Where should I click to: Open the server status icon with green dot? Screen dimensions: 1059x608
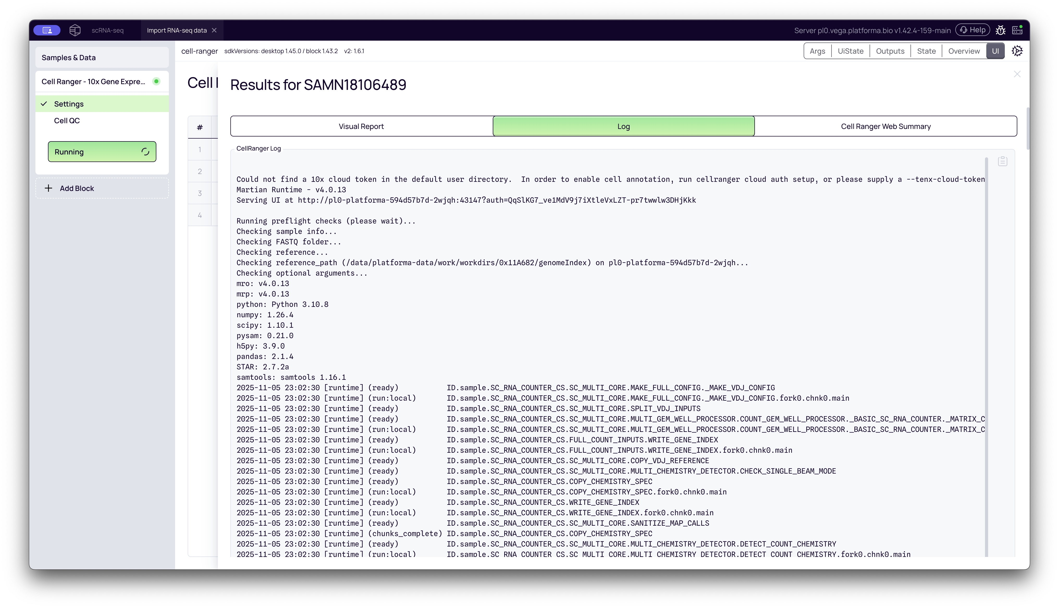1018,30
